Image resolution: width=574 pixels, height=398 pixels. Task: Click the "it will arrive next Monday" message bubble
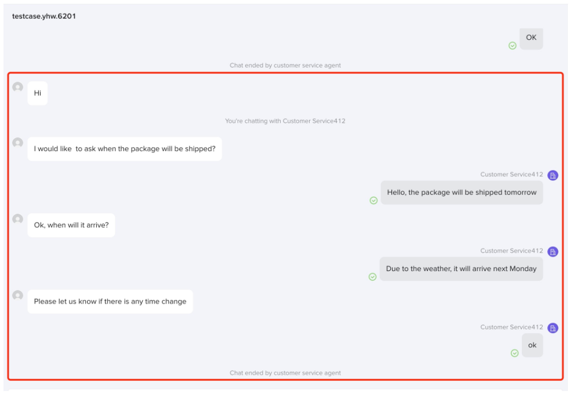click(x=461, y=269)
